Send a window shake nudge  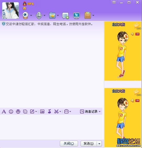(x=25, y=112)
